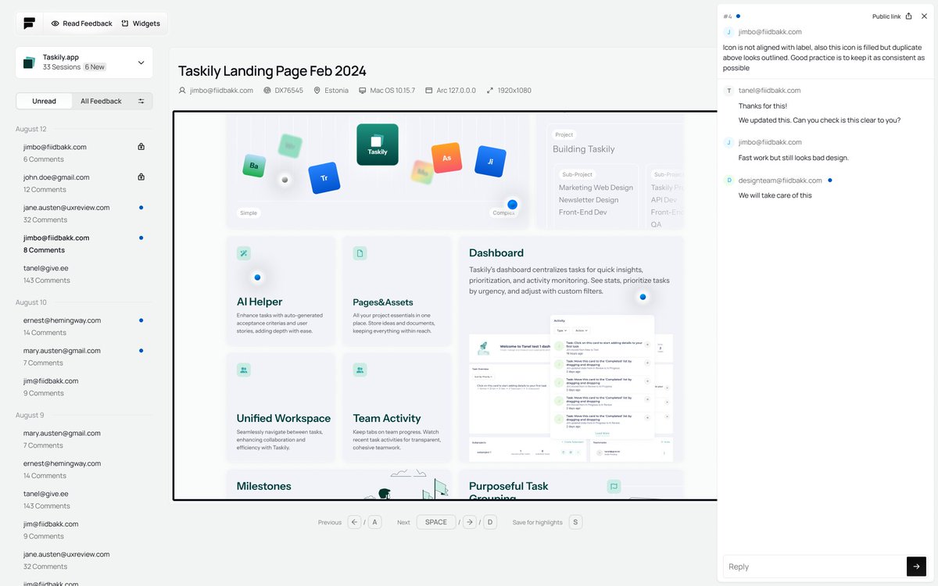
Task: Click the T avatar beside tanel@fiidbakk.com
Action: [729, 91]
